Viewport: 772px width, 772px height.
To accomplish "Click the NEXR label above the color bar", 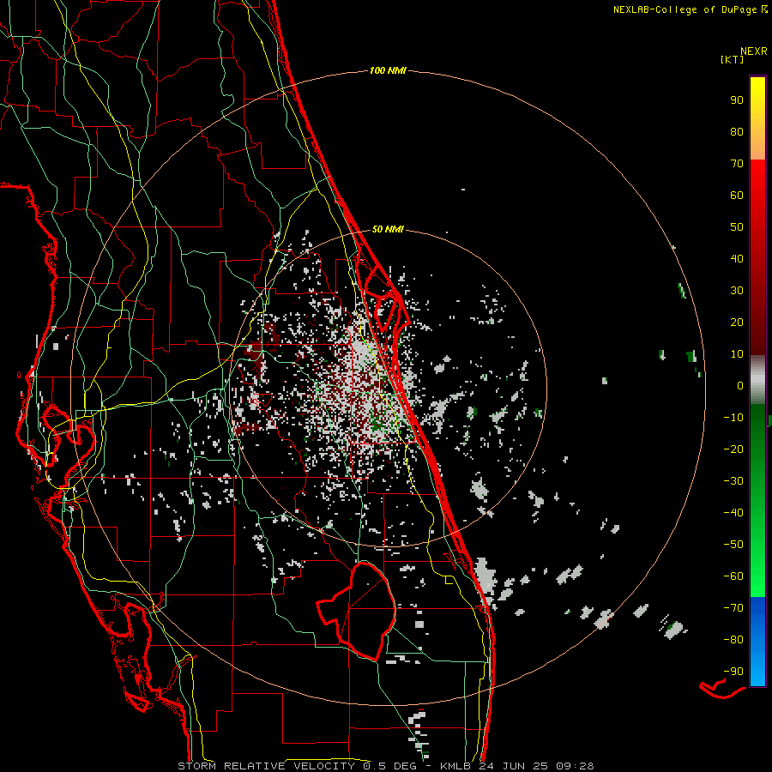I will coord(754,51).
